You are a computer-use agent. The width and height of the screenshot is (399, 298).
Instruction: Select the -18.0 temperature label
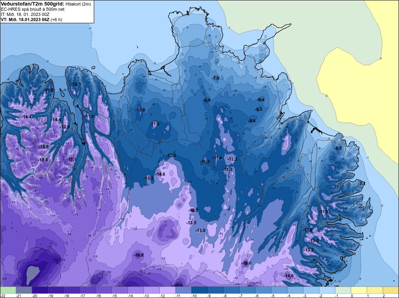click(x=246, y=263)
